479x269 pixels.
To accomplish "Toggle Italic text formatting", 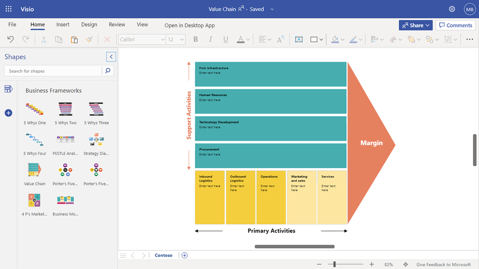I will (211, 39).
